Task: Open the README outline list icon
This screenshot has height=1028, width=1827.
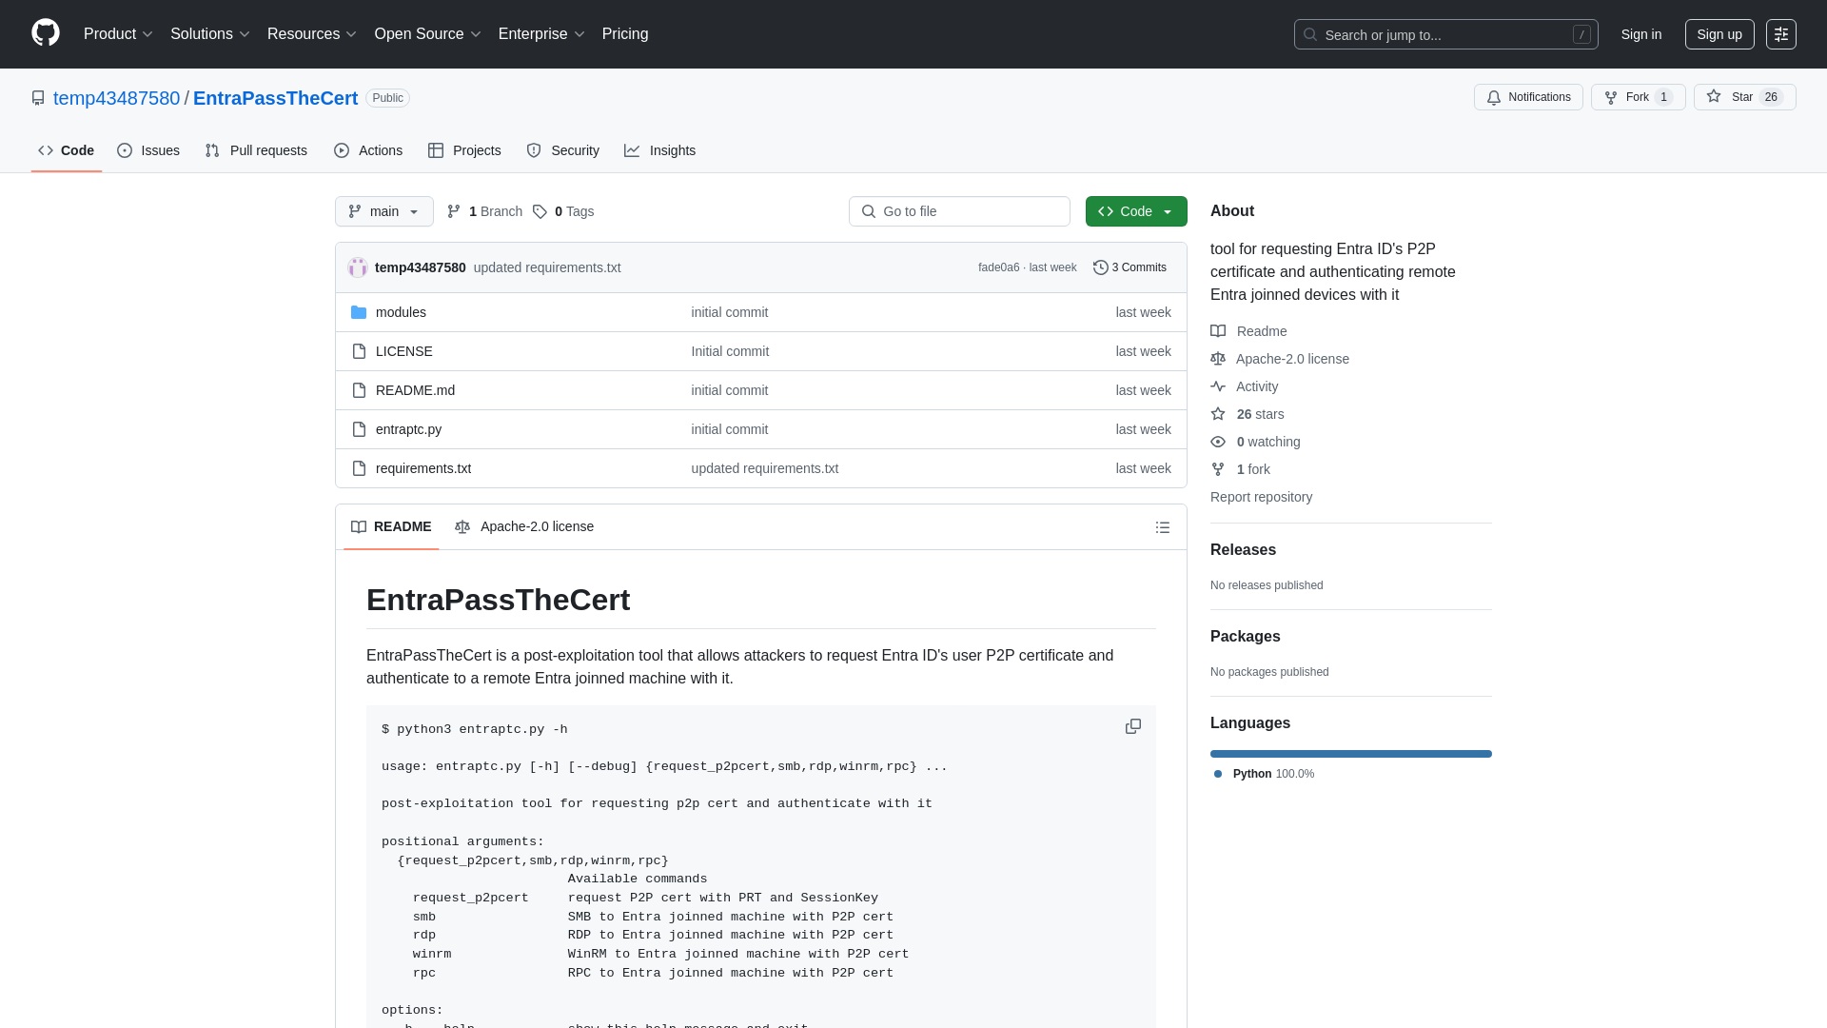Action: point(1163,527)
